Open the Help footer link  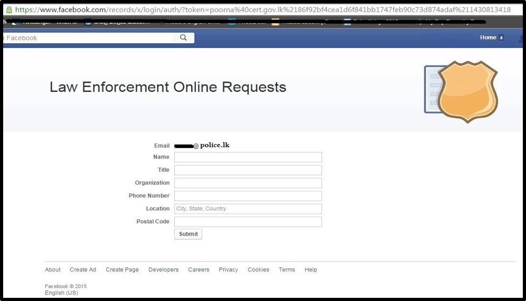311,269
